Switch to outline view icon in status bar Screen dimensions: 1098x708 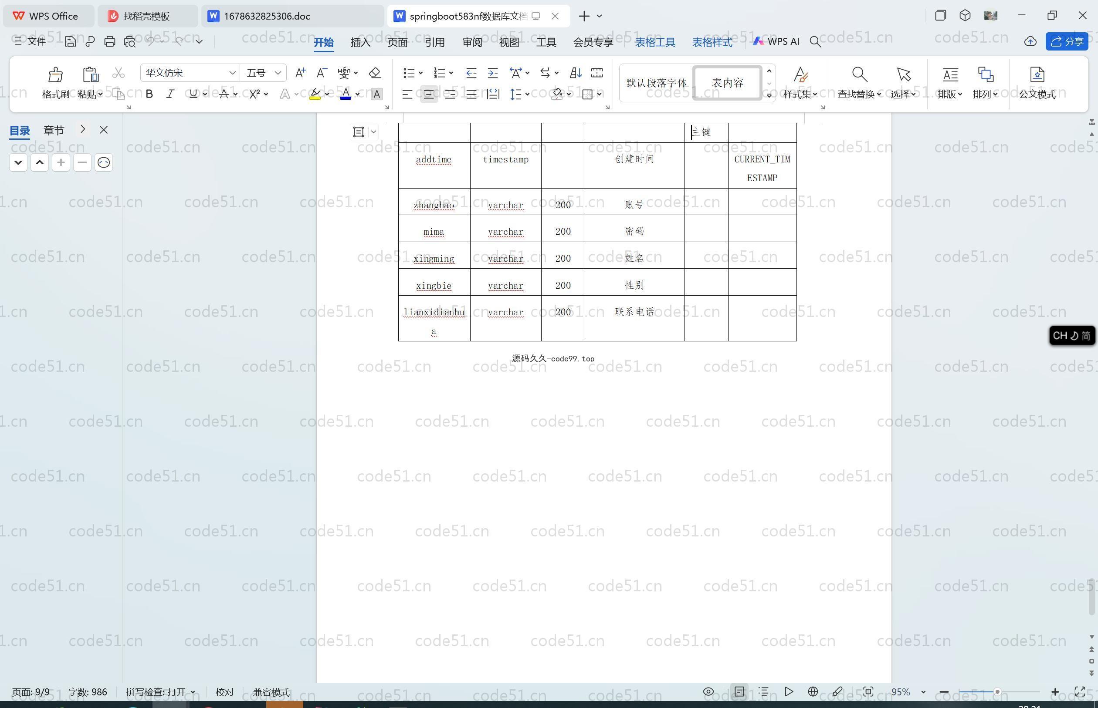pyautogui.click(x=763, y=691)
